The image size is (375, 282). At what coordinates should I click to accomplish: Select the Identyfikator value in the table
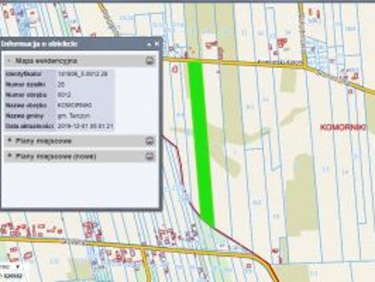click(82, 75)
